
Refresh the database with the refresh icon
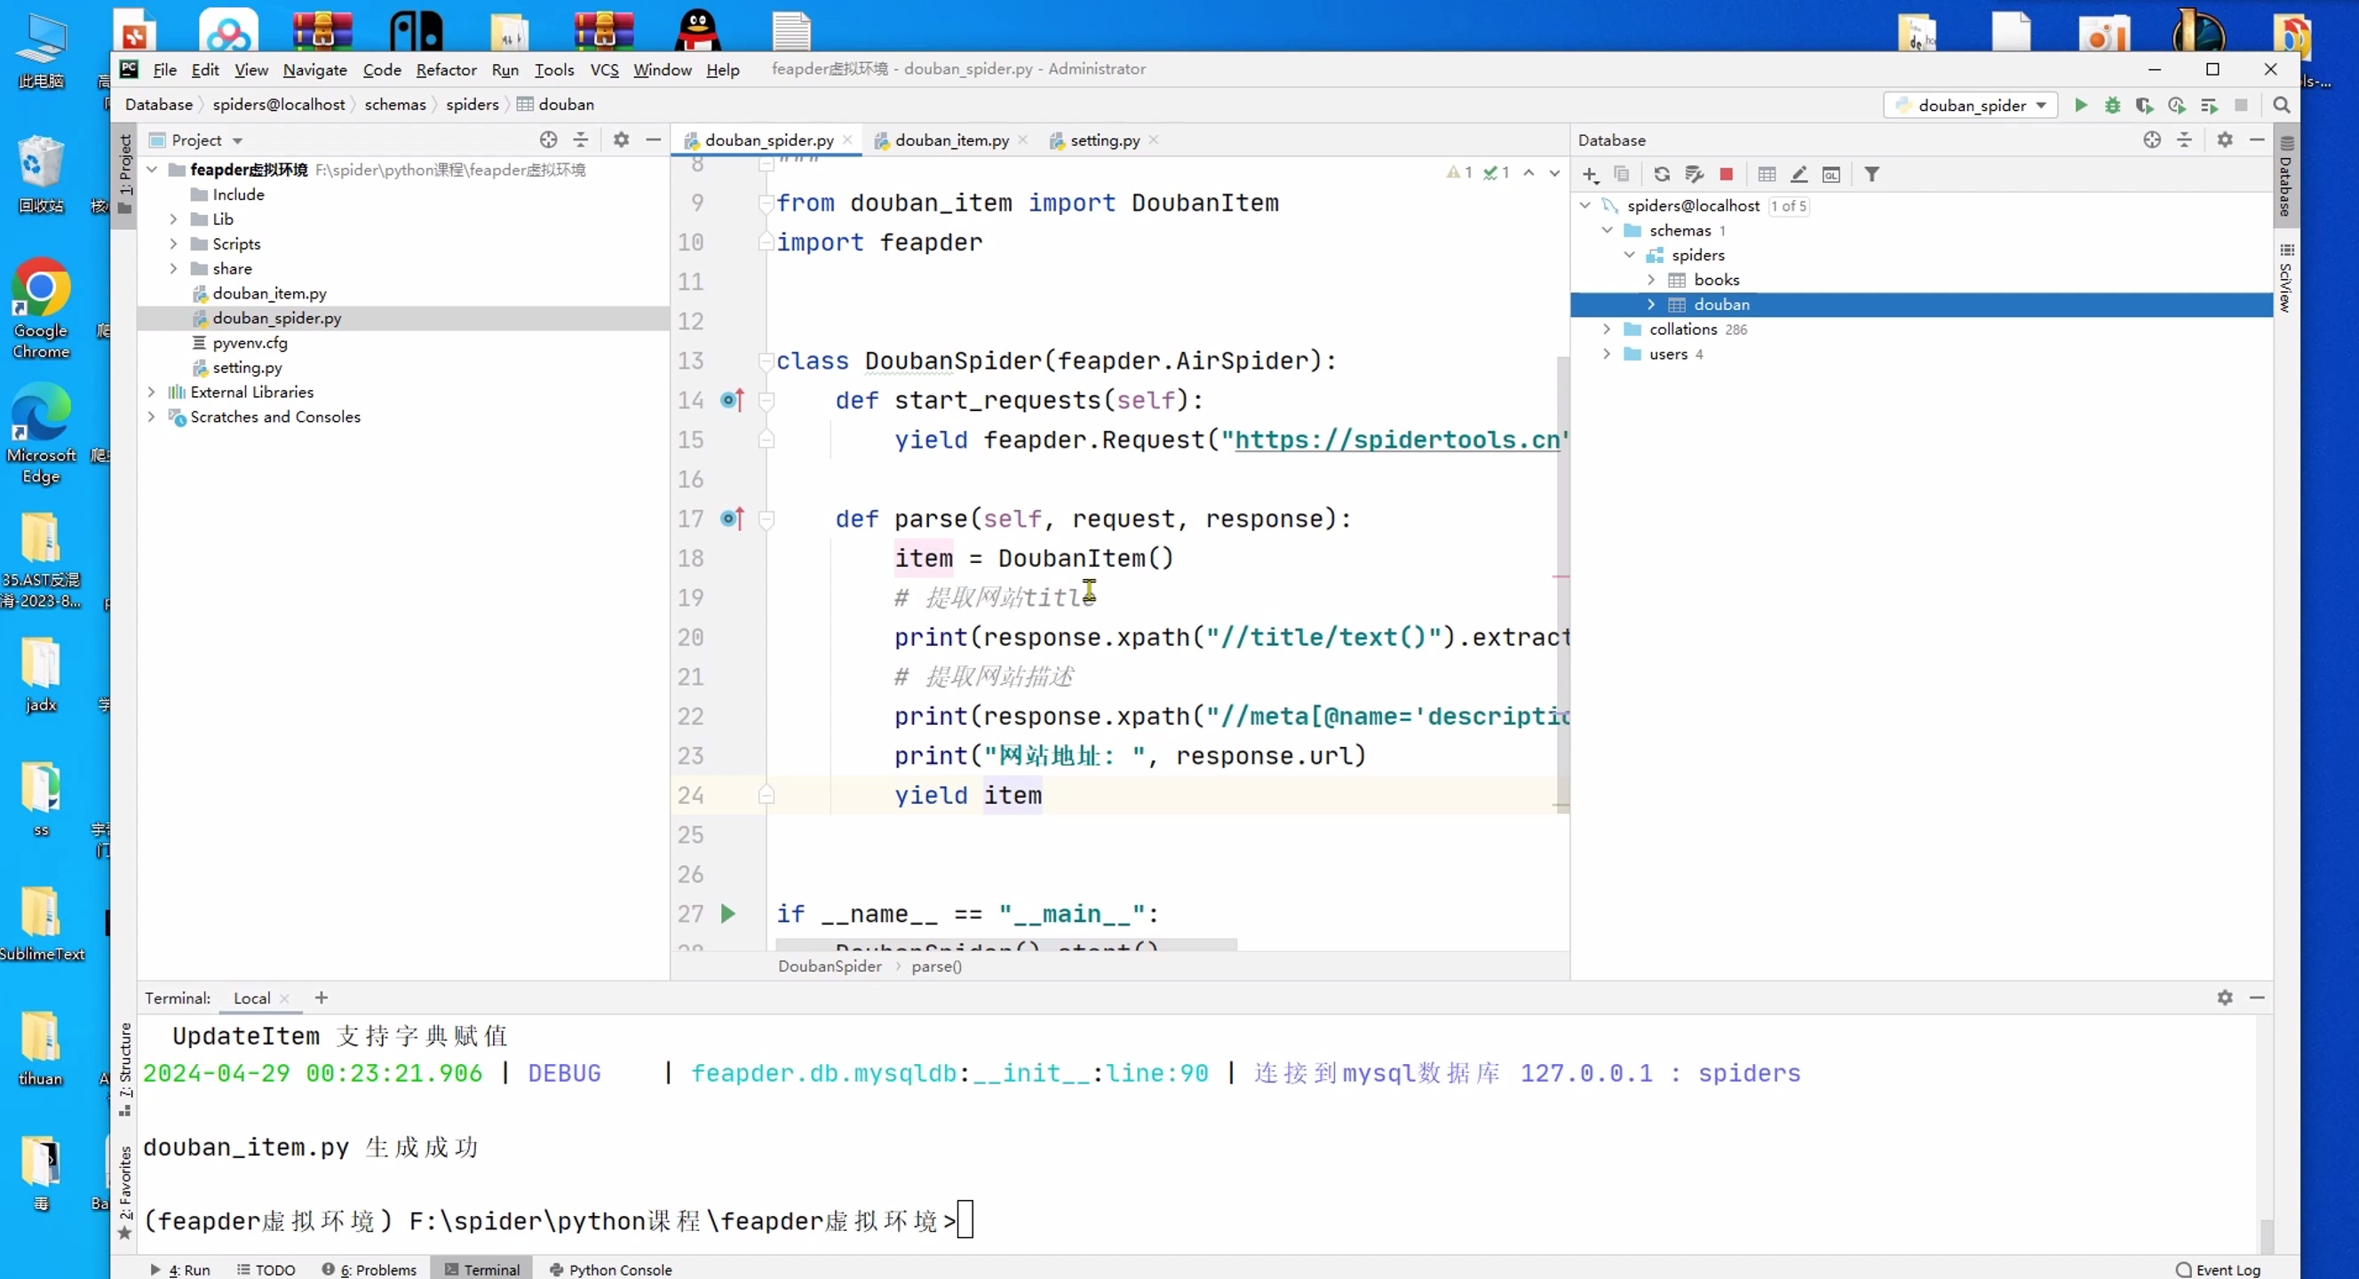tap(1661, 174)
